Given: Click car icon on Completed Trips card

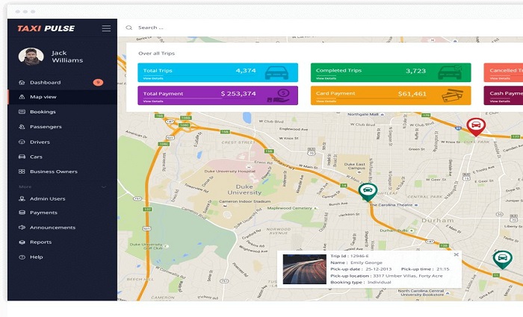Looking at the screenshot, I should pyautogui.click(x=450, y=72).
